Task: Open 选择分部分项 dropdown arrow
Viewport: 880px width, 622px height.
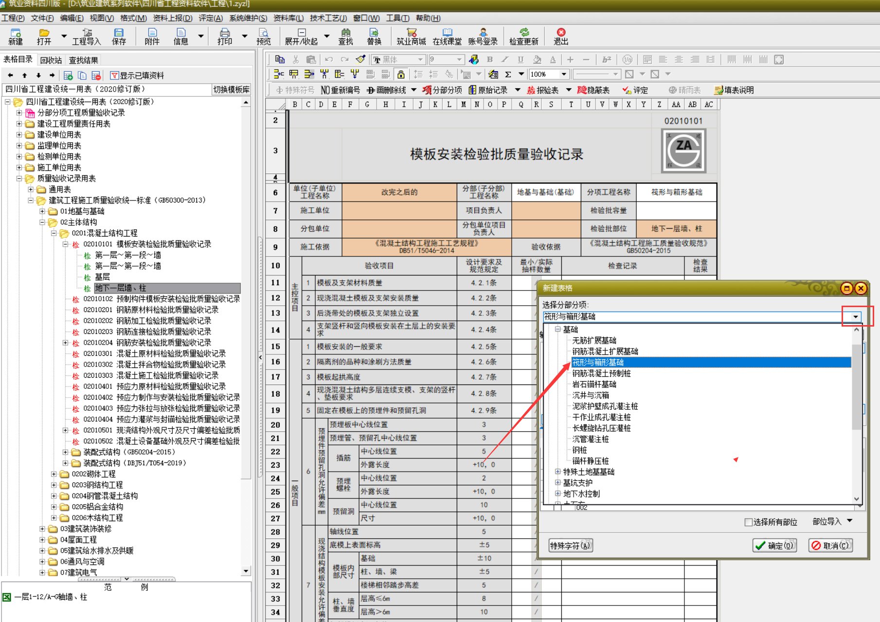Action: [x=855, y=316]
